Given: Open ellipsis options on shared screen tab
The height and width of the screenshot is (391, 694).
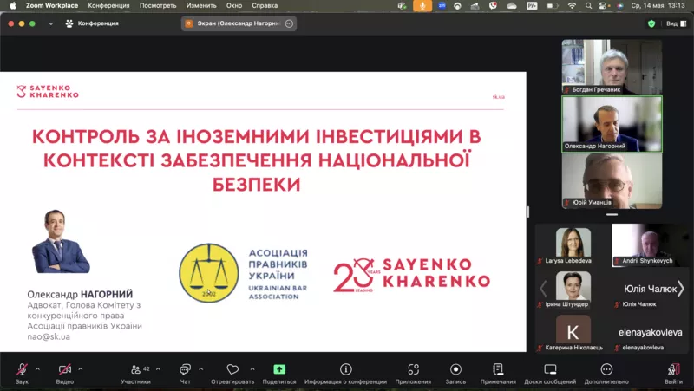Looking at the screenshot, I should coord(289,23).
